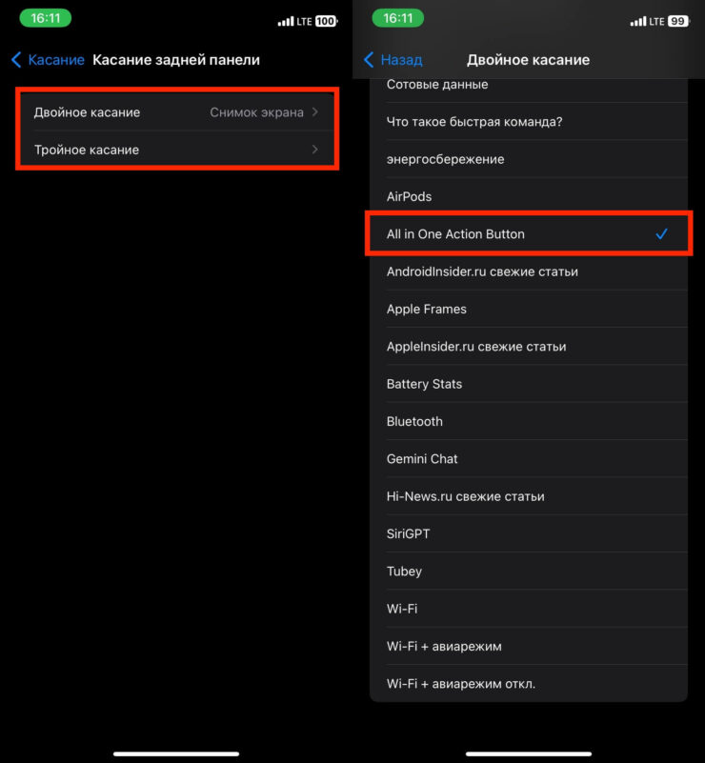Viewport: 705px width, 763px height.
Task: Tap the back chevron beside Назад
Action: [370, 60]
